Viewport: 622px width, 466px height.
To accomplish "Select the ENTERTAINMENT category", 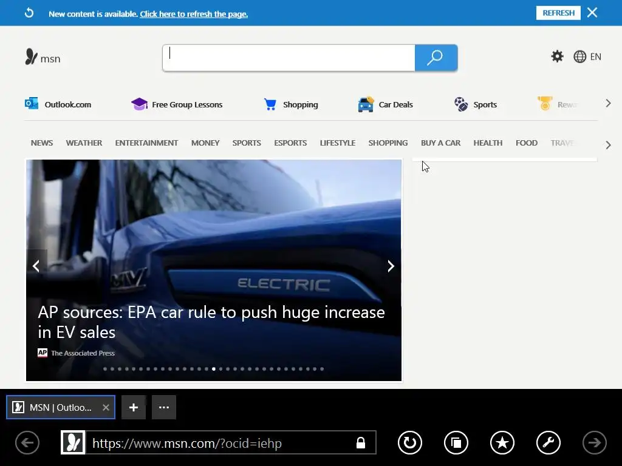I will [x=146, y=143].
